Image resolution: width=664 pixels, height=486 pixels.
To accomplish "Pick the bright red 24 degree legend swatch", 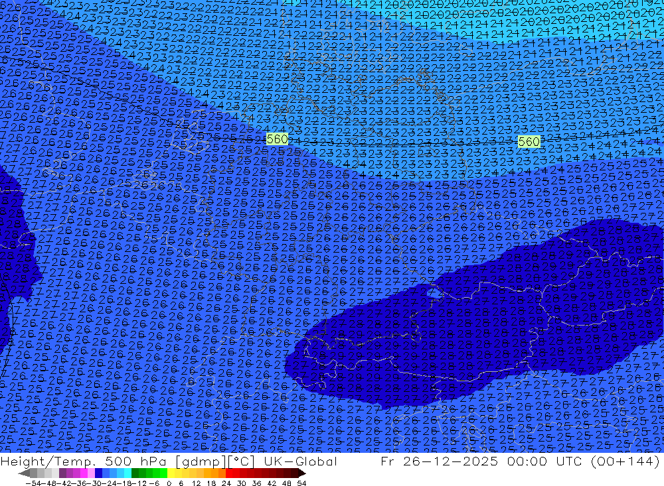I will (229, 473).
